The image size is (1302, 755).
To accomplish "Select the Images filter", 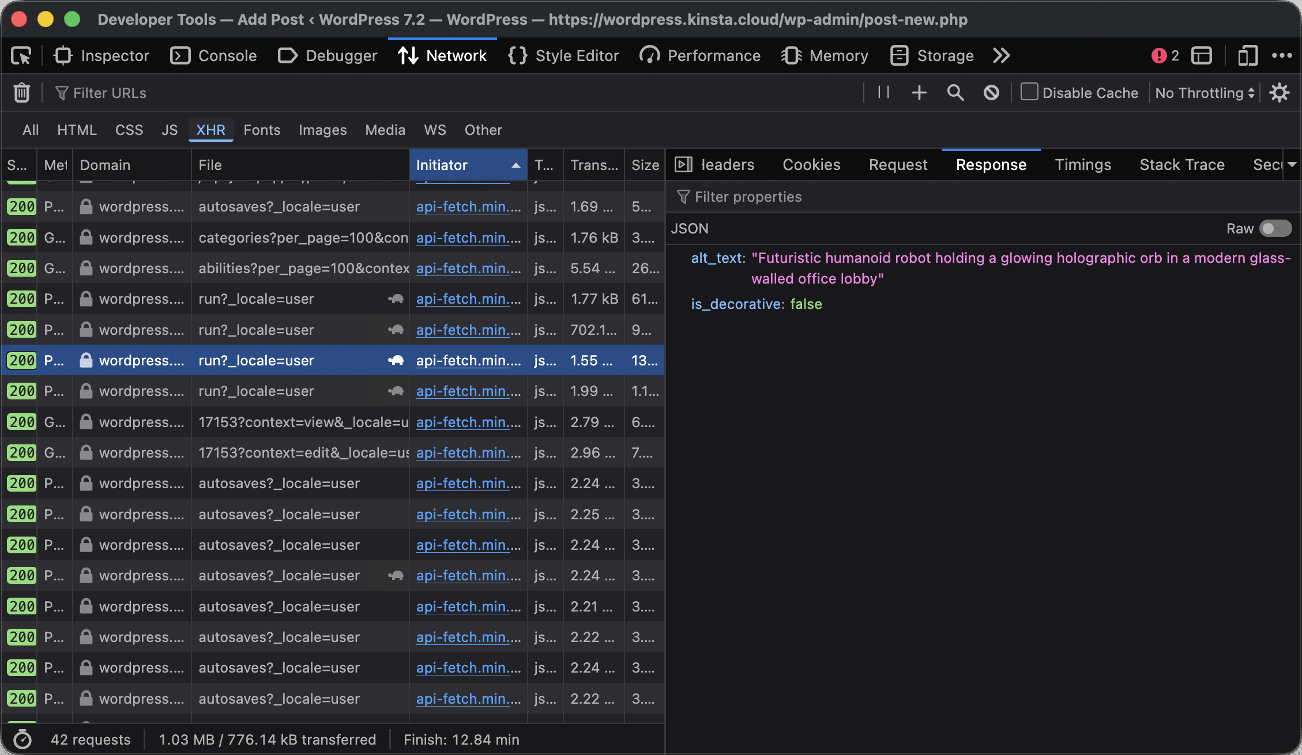I will (322, 130).
